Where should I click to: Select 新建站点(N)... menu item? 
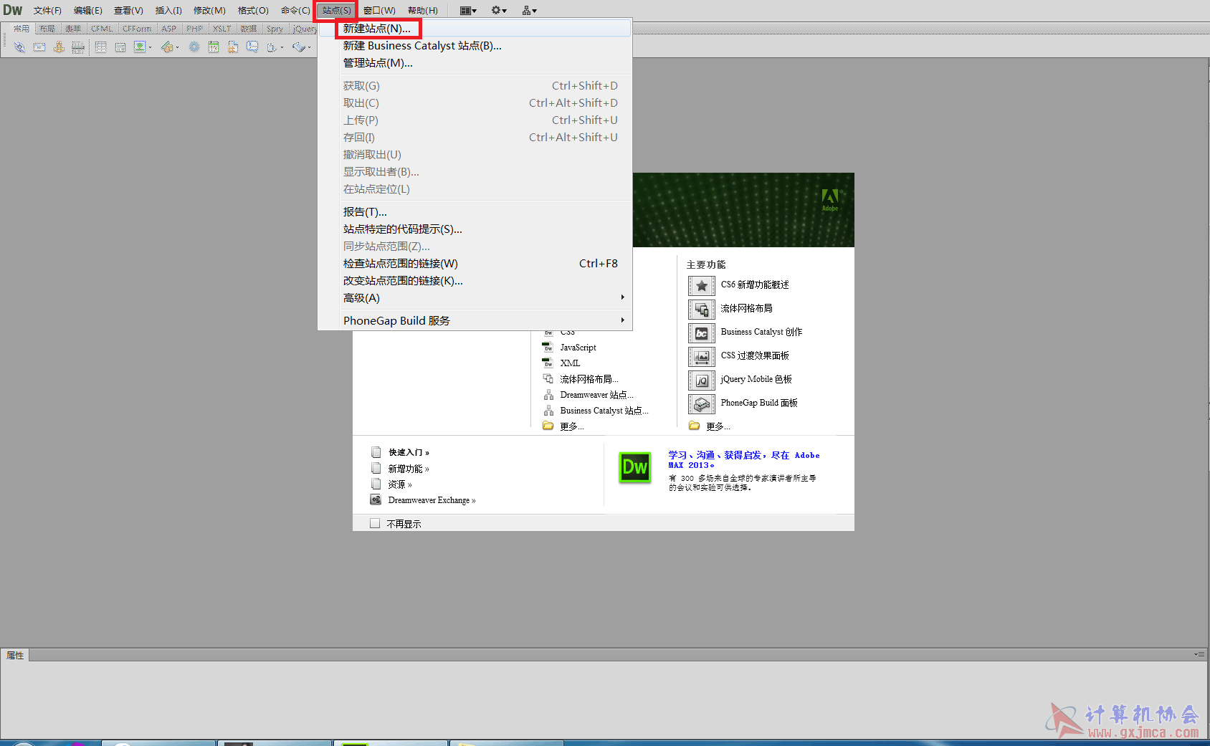click(475, 29)
